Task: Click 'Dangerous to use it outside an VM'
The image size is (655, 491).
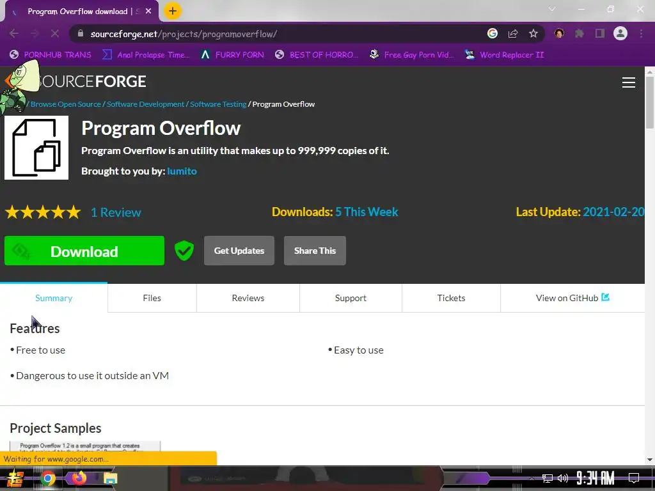Action: point(92,376)
